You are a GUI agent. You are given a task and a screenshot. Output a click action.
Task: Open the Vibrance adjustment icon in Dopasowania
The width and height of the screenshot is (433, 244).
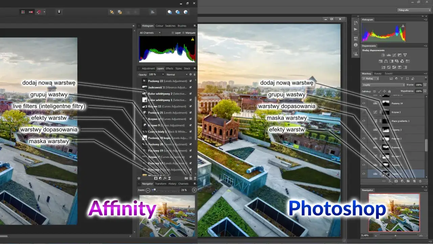(405, 55)
